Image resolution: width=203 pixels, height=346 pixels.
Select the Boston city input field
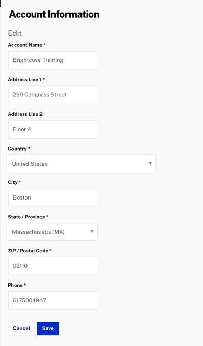pos(53,197)
